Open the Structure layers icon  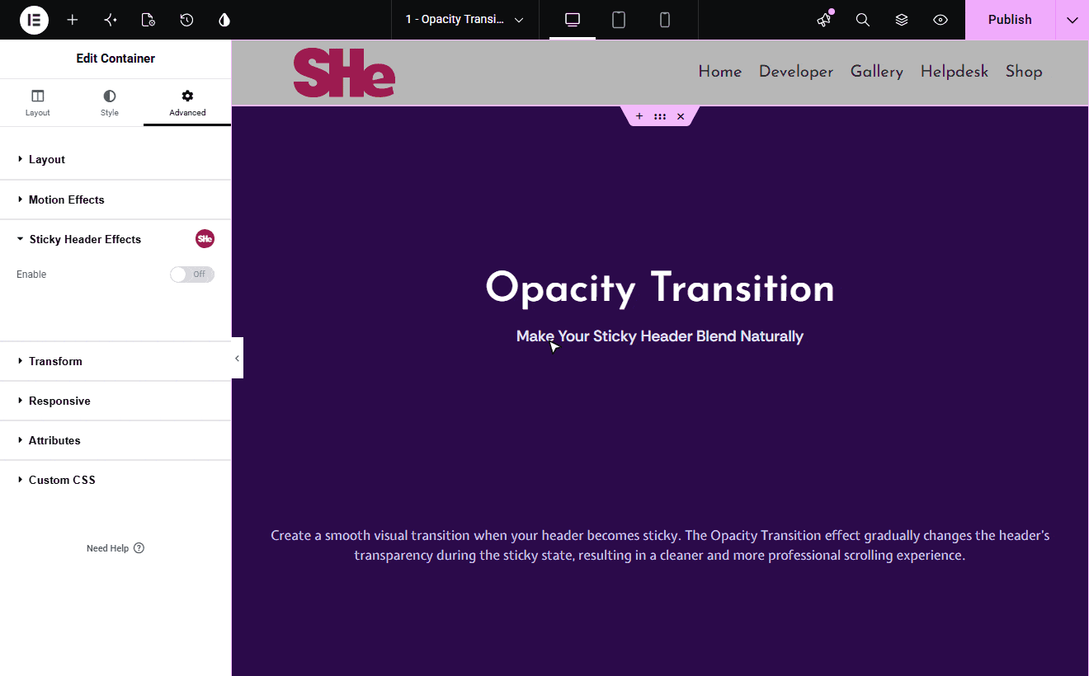pos(902,20)
